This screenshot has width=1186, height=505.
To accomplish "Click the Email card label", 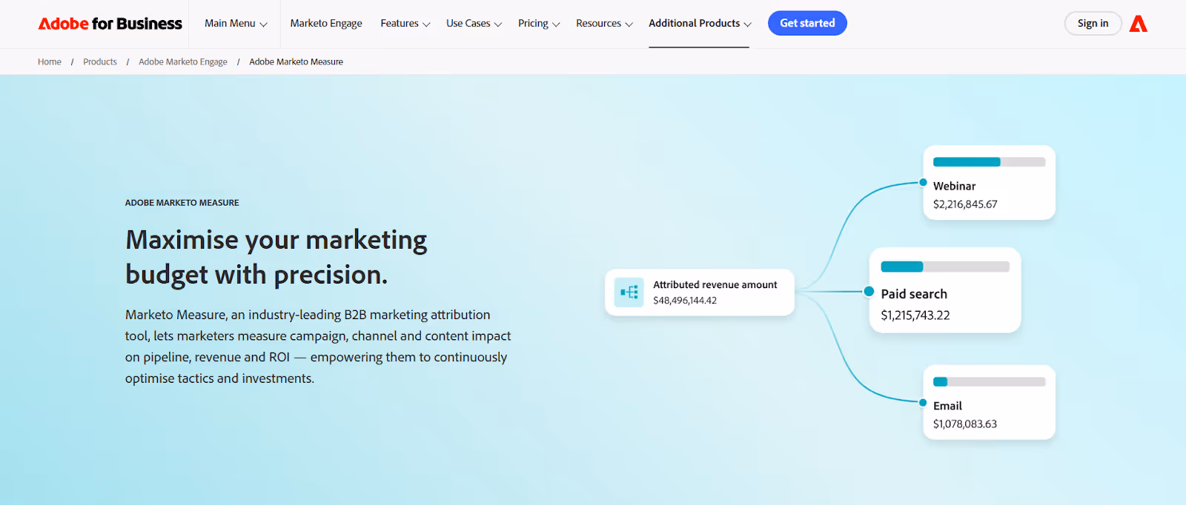I will 947,407.
